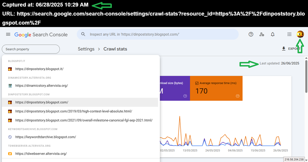Select property https://tdwebserver.altervista.org/
Viewport: 308px width, 162px height.
pyautogui.click(x=80, y=154)
